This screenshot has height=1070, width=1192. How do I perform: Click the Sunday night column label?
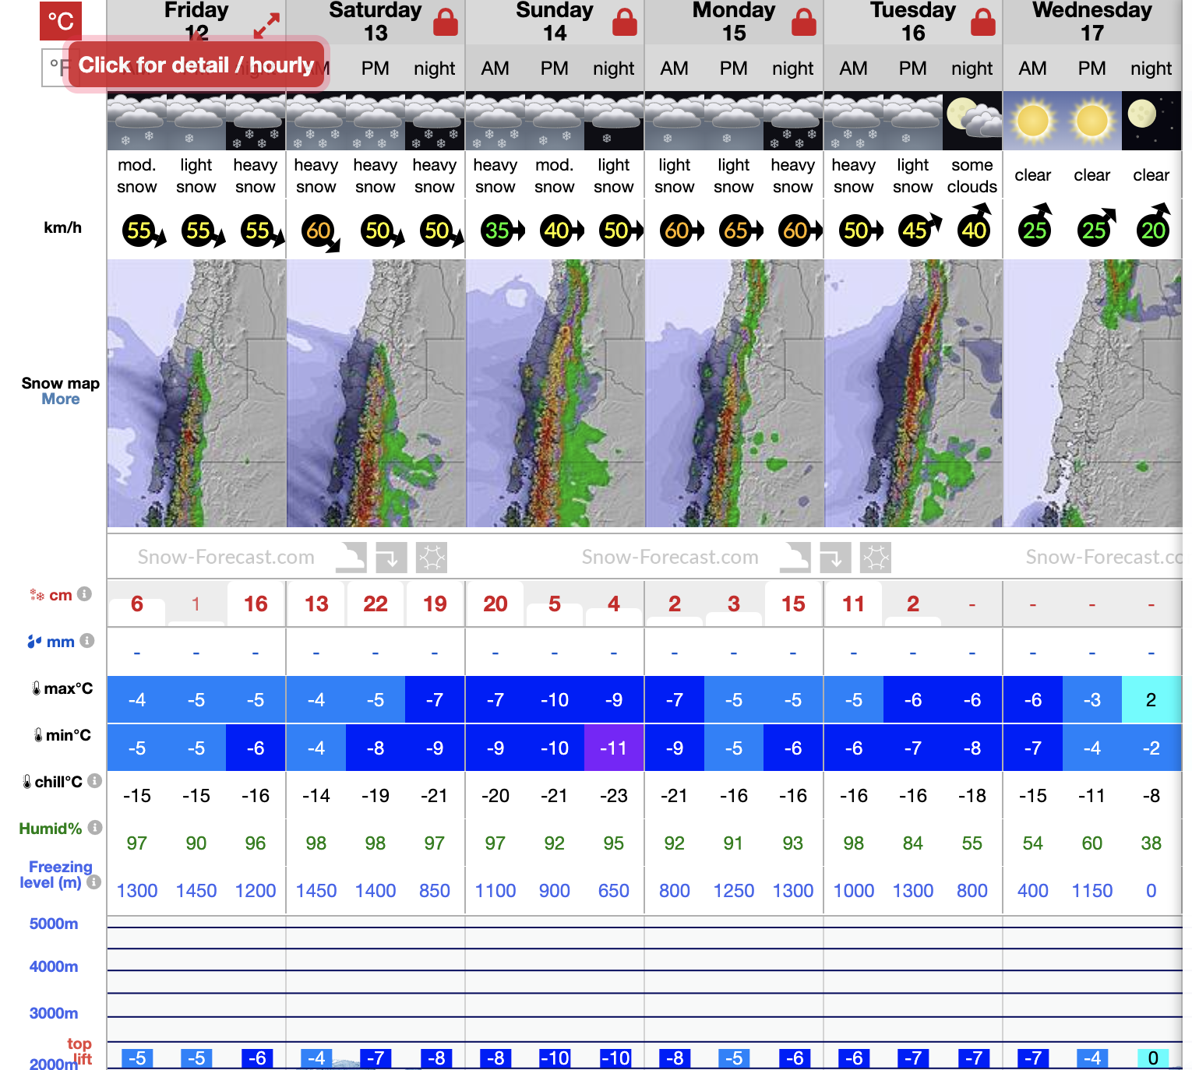[614, 69]
